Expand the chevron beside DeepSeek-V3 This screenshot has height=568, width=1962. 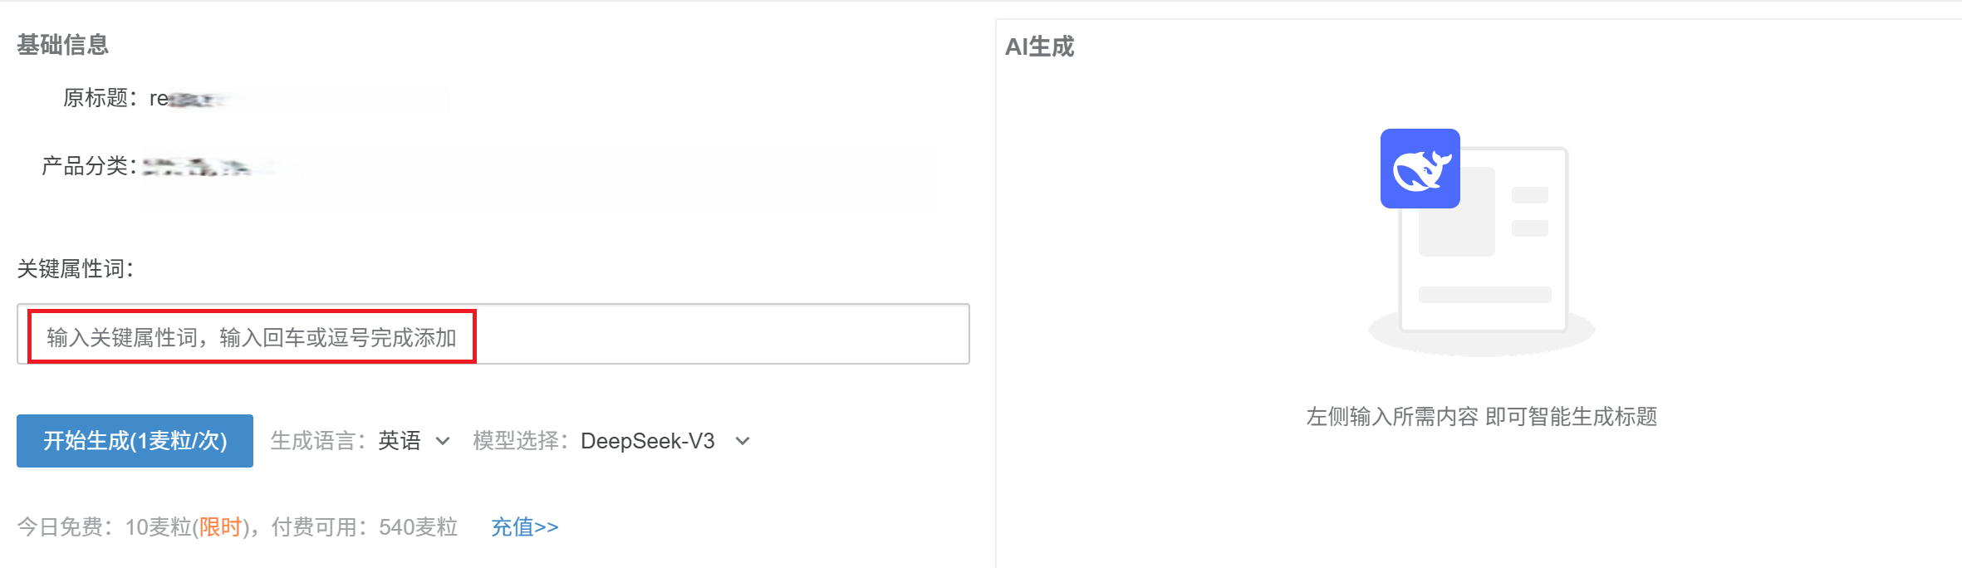coord(743,441)
